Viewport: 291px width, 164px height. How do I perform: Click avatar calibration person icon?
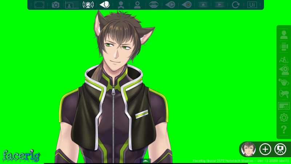(x=121, y=5)
